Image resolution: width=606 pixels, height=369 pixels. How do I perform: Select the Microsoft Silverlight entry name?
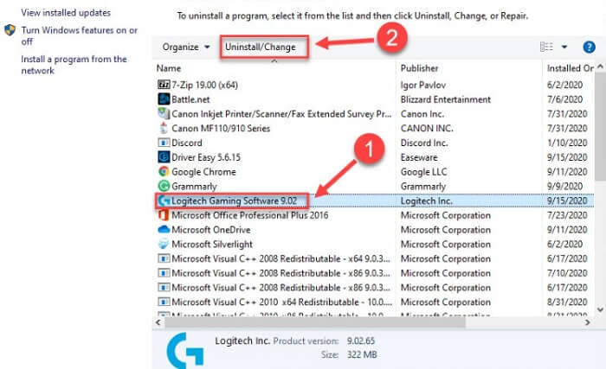pos(212,244)
